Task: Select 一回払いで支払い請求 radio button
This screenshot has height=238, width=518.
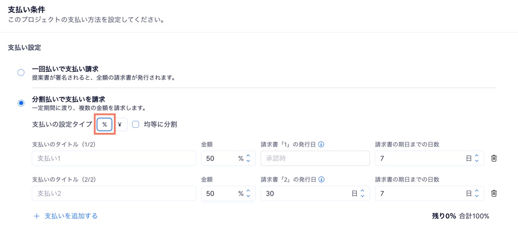Action: point(21,73)
